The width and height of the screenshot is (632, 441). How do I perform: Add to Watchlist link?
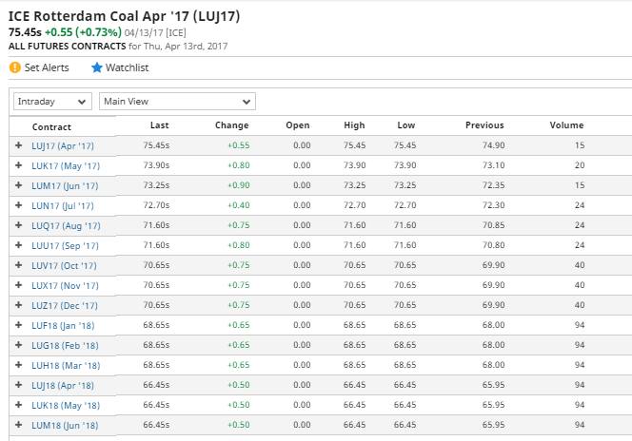coord(128,67)
